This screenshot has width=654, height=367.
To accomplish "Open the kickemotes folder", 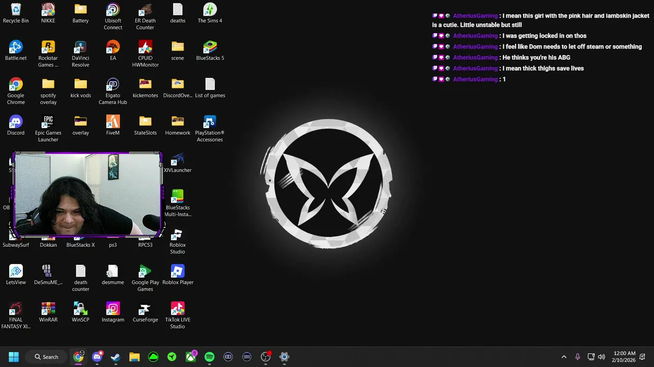I will [x=145, y=89].
